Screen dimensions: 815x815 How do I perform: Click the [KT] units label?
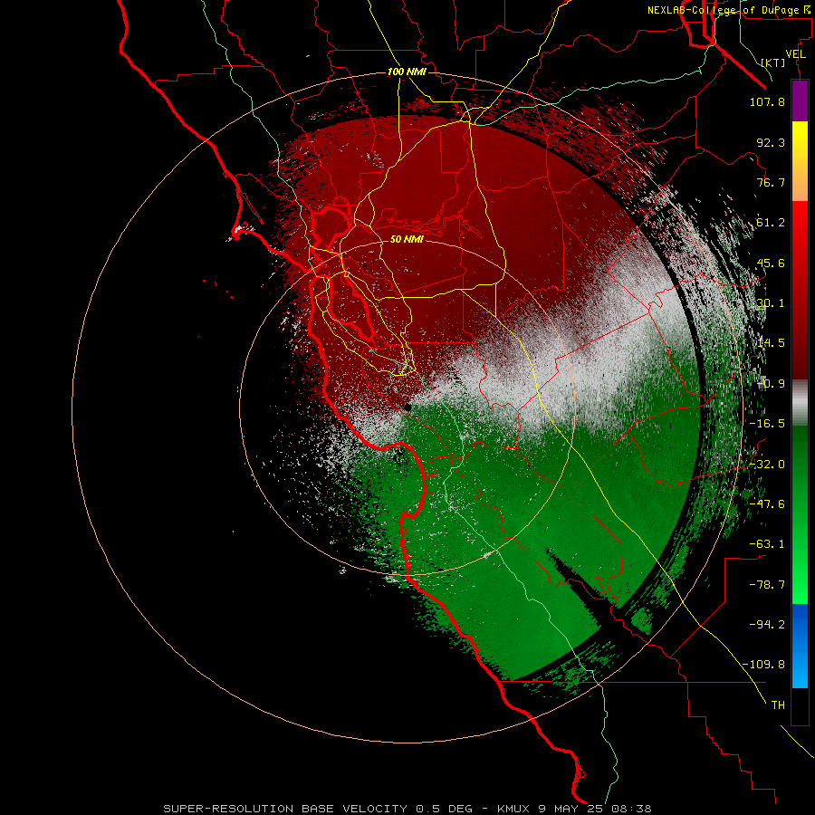point(773,62)
